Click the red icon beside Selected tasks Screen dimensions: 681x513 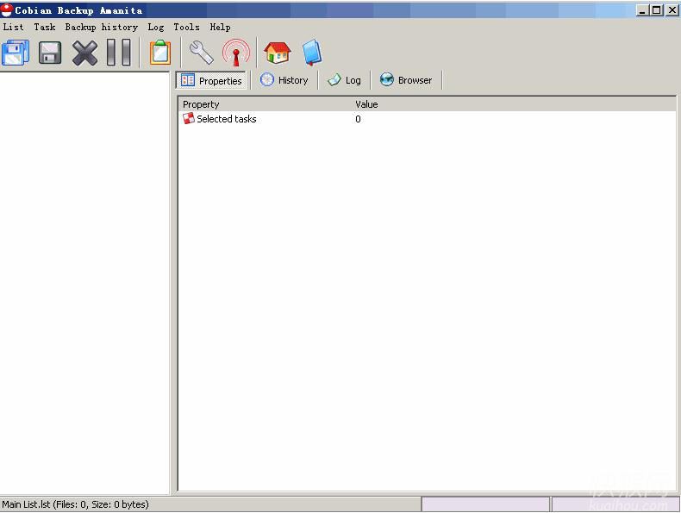click(x=189, y=119)
